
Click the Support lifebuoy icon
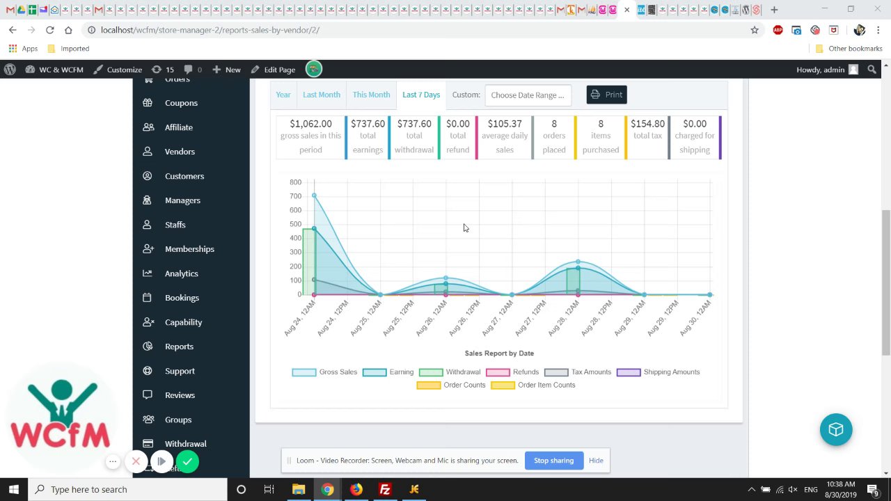148,371
